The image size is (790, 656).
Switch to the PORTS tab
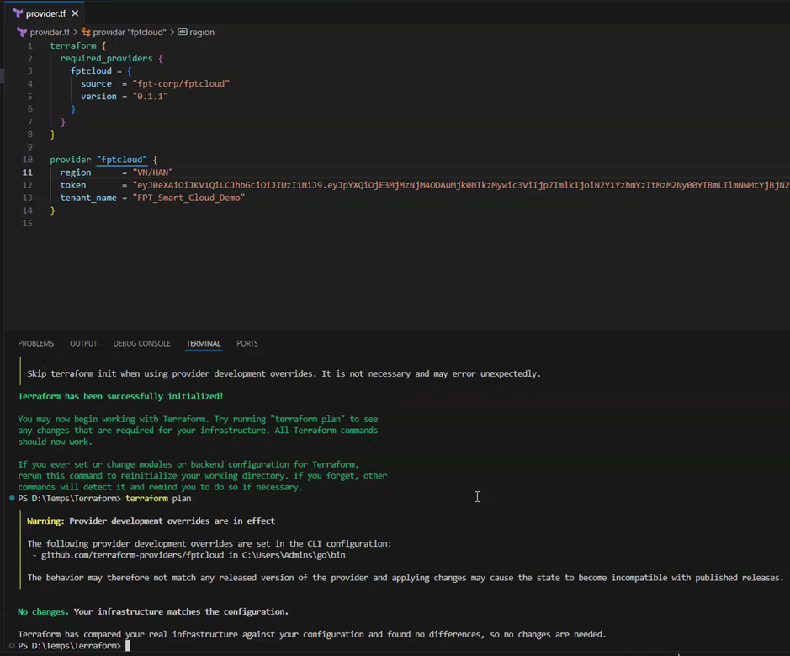[x=247, y=343]
